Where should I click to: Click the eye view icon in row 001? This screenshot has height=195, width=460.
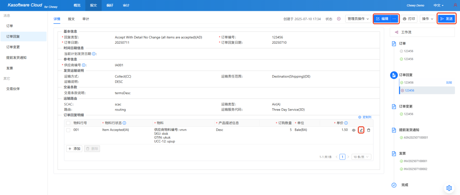[x=353, y=130]
